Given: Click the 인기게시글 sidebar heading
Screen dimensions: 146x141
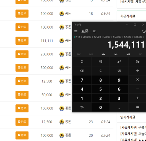Looking at the screenshot, I should (128, 117).
